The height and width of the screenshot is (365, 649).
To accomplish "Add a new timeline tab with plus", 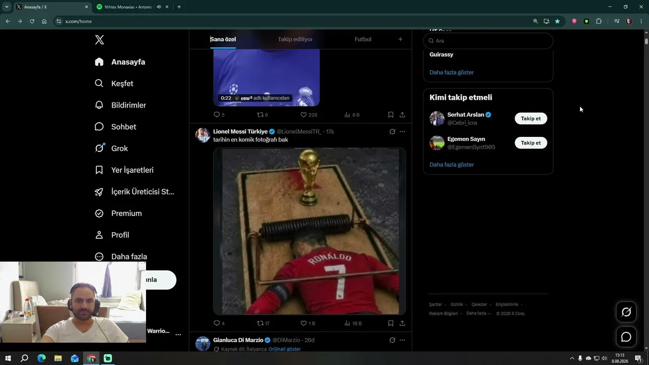I will pos(400,39).
